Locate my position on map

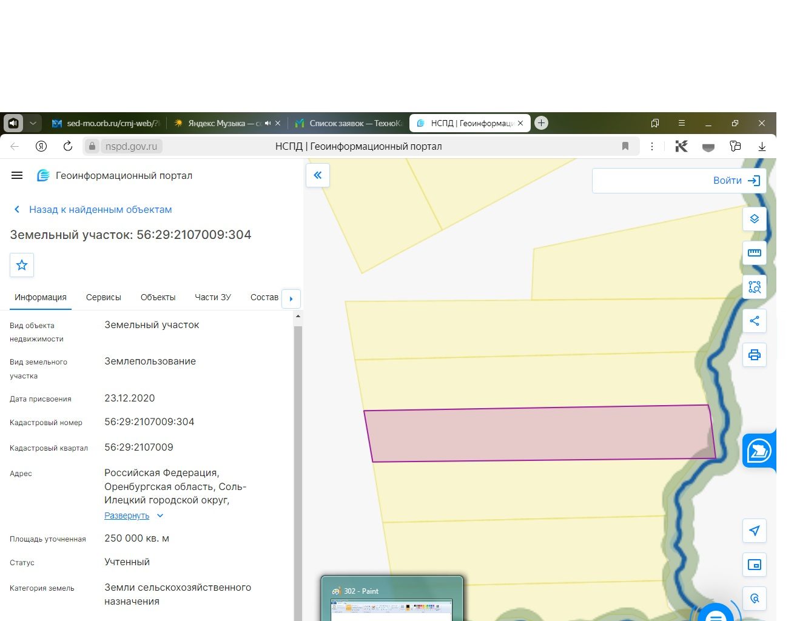[x=755, y=531]
